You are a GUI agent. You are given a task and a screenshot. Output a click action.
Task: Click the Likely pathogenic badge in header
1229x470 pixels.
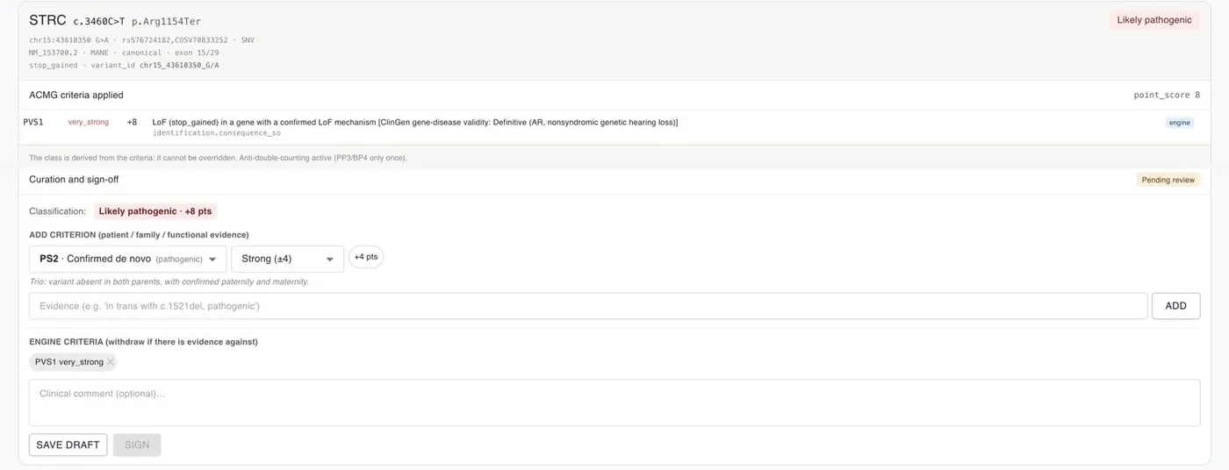click(x=1154, y=19)
